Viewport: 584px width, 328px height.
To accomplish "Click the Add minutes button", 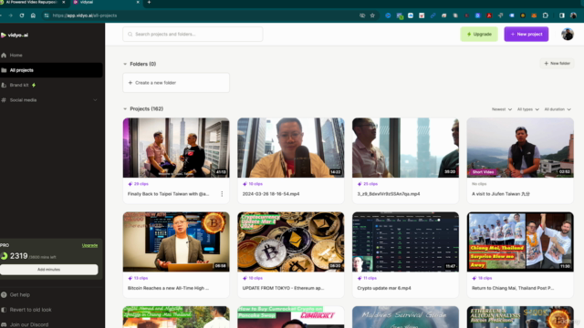I will click(x=48, y=270).
